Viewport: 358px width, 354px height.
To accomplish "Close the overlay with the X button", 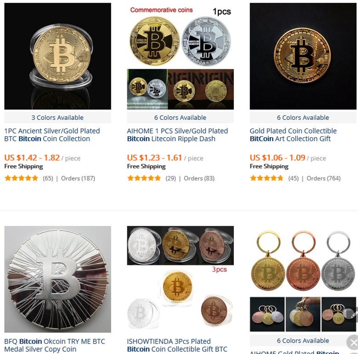I will (353, 343).
